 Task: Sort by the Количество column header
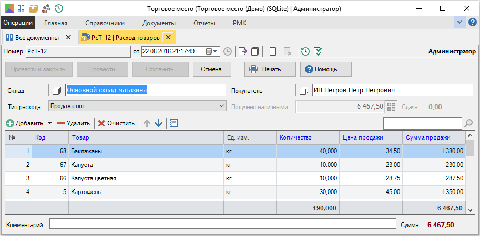pos(308,137)
